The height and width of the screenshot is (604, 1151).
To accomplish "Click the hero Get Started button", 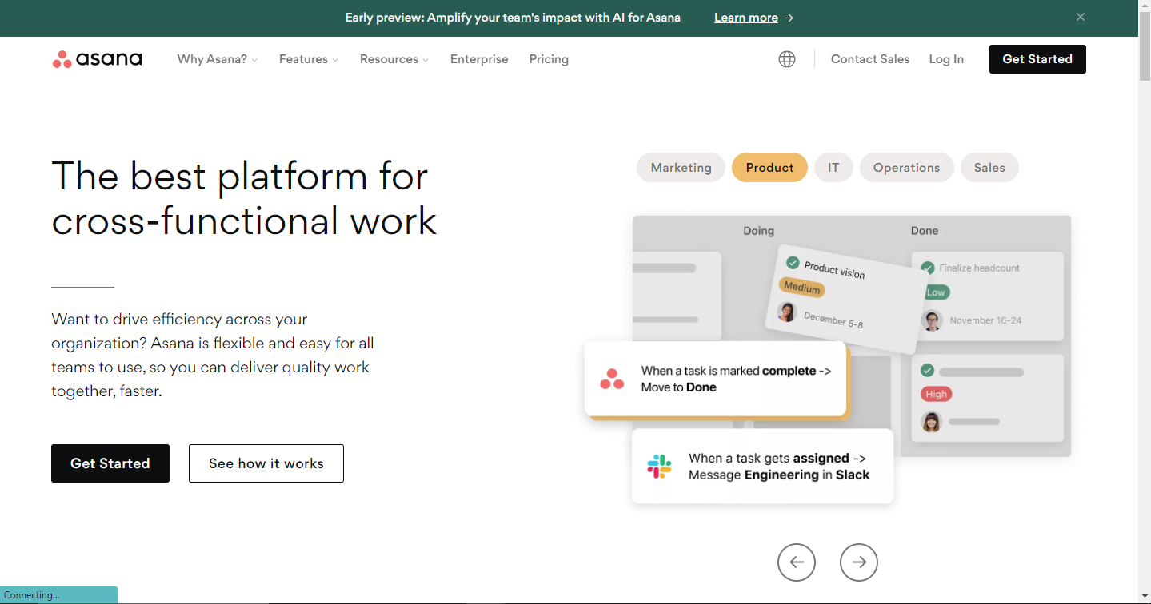I will [110, 463].
